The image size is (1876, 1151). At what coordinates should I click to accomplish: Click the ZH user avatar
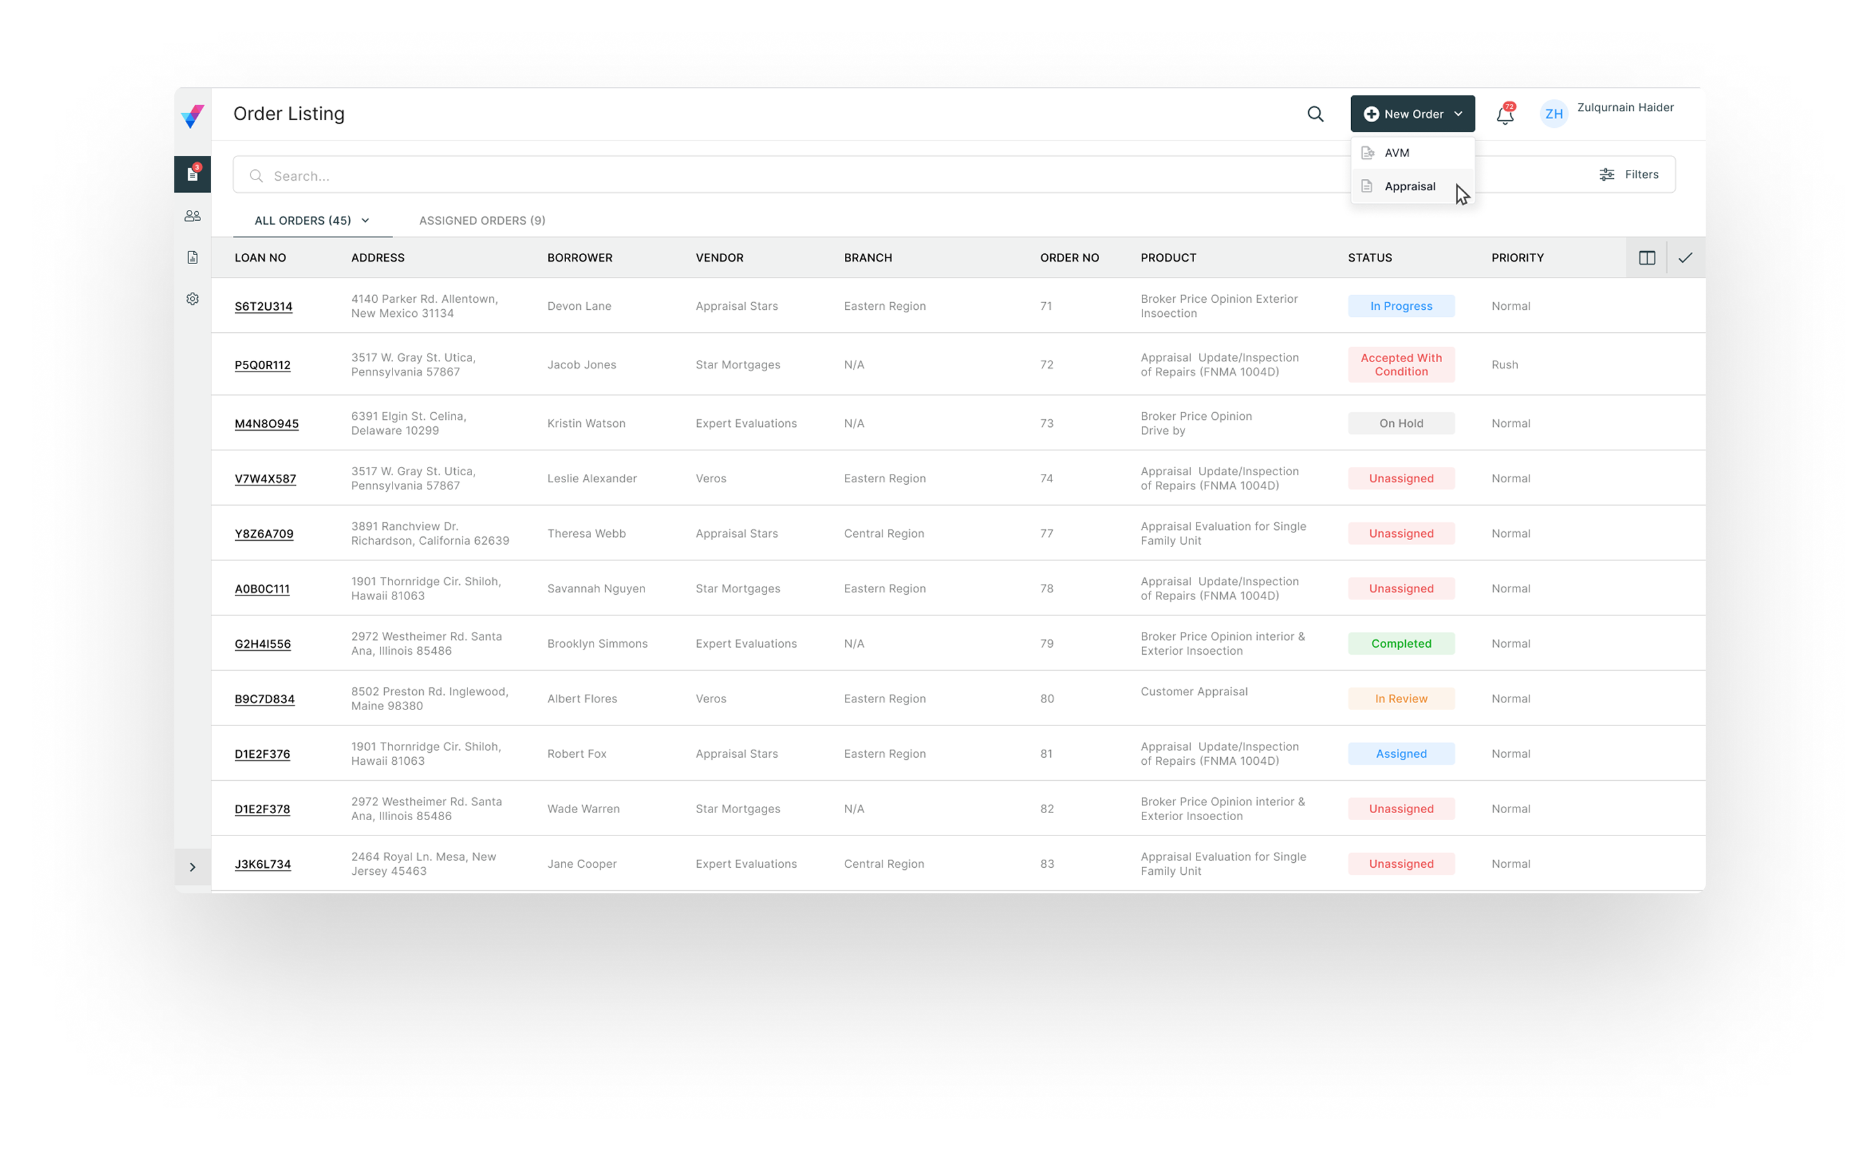[1554, 115]
